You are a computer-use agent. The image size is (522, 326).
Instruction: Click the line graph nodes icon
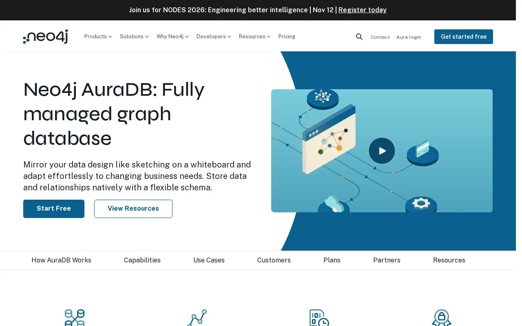(197, 318)
